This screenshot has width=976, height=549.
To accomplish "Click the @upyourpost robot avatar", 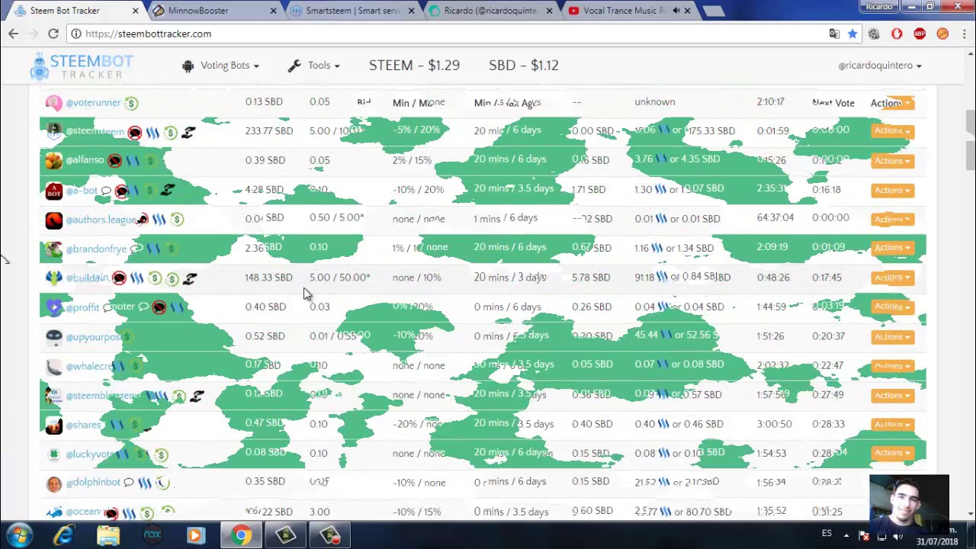I will 53,337.
